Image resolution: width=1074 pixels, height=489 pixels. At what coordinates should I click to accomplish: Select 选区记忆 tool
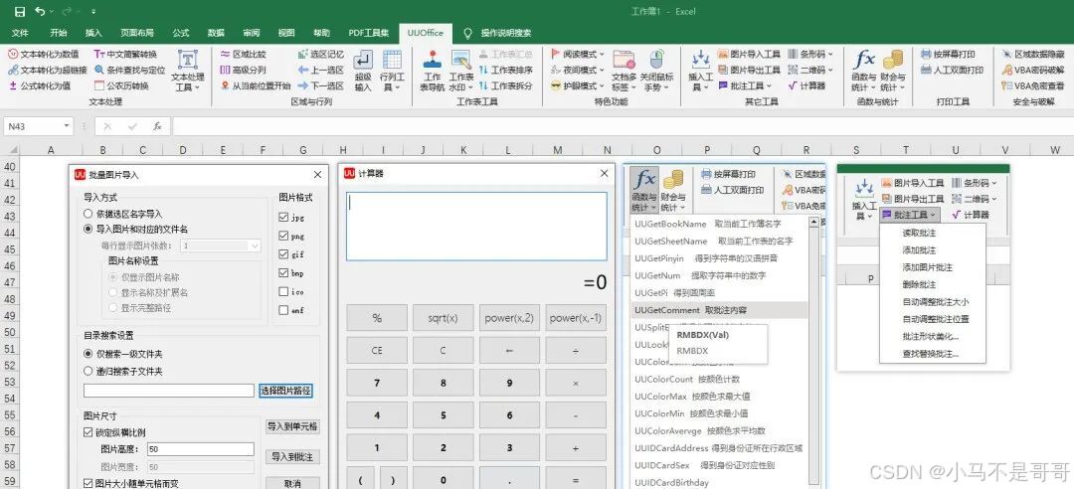click(321, 54)
